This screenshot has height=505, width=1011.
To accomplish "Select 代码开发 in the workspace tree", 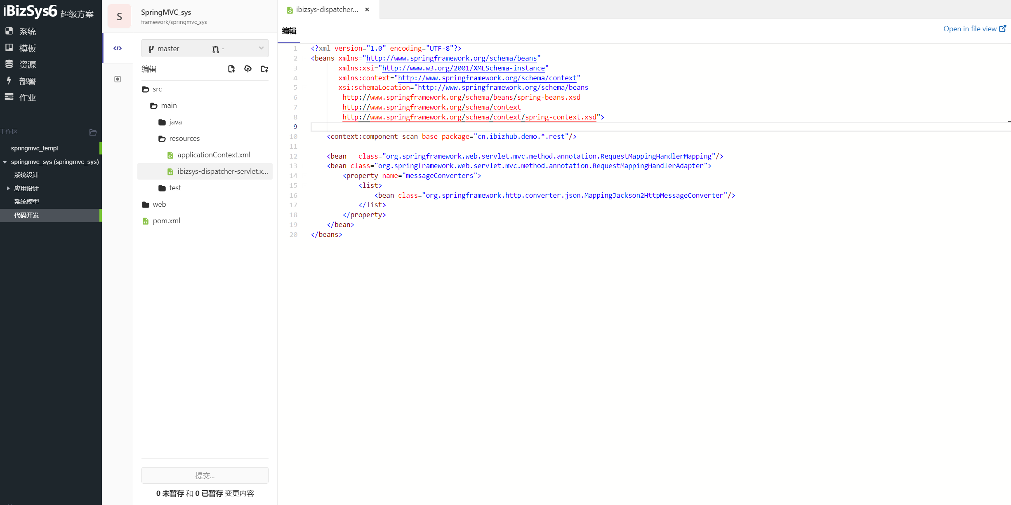I will point(26,215).
